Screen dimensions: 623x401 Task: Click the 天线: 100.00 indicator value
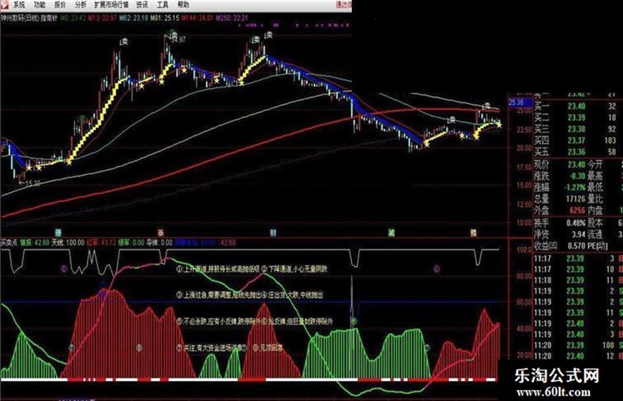coord(68,242)
